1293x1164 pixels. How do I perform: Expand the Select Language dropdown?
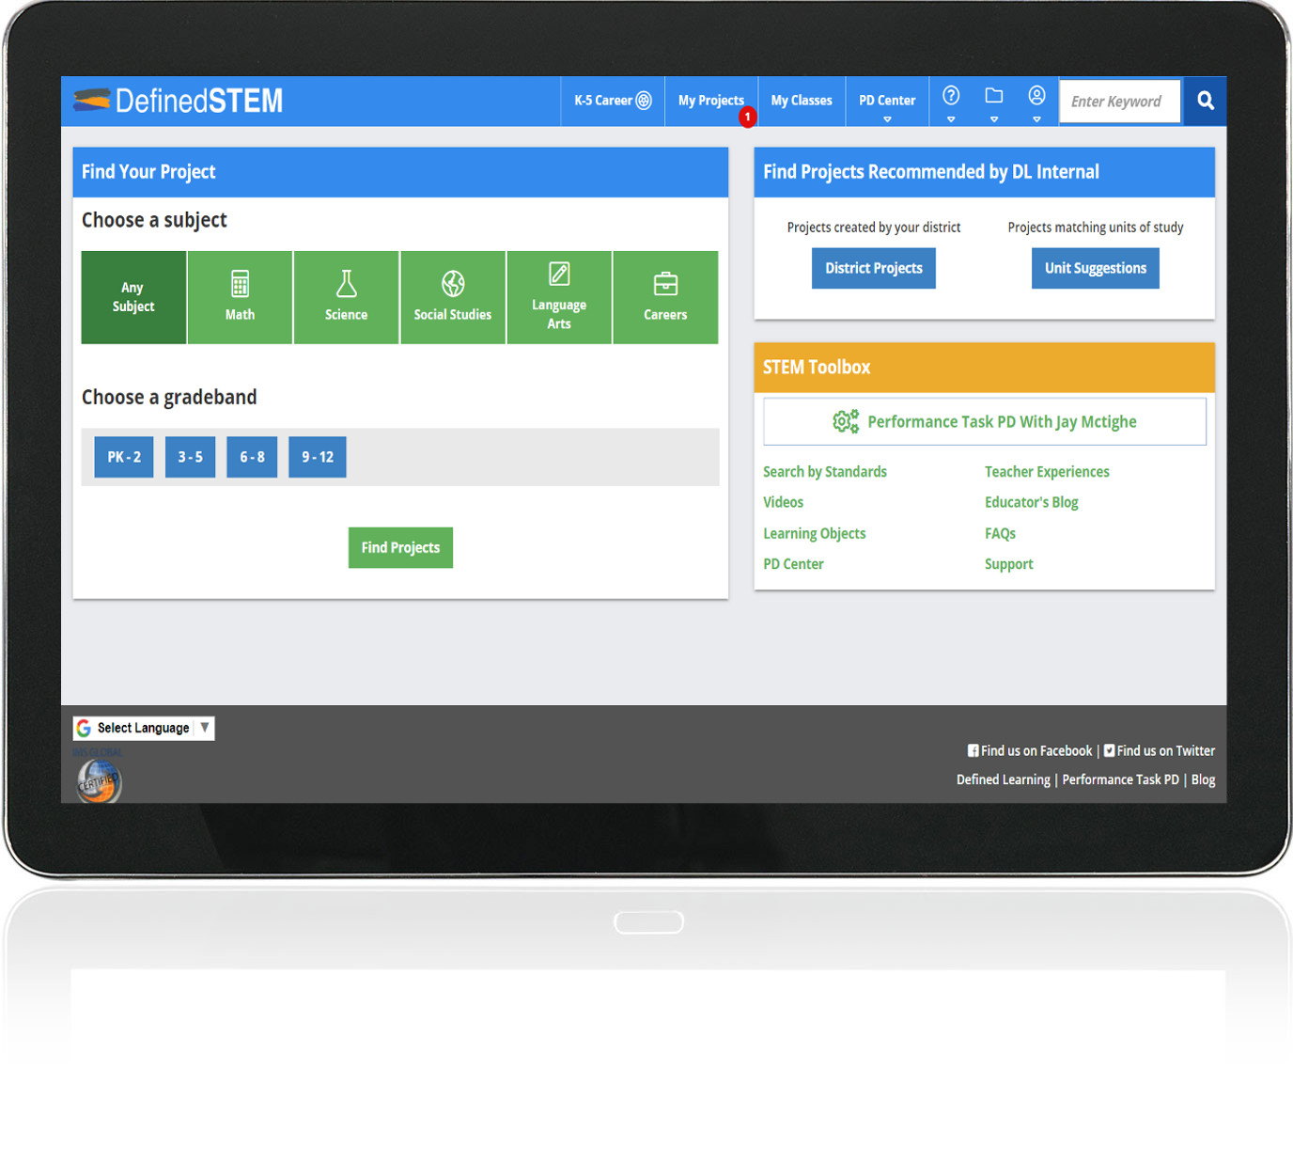[144, 728]
